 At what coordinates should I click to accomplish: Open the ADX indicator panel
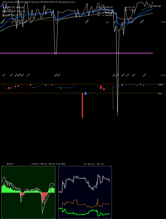[85, 192]
